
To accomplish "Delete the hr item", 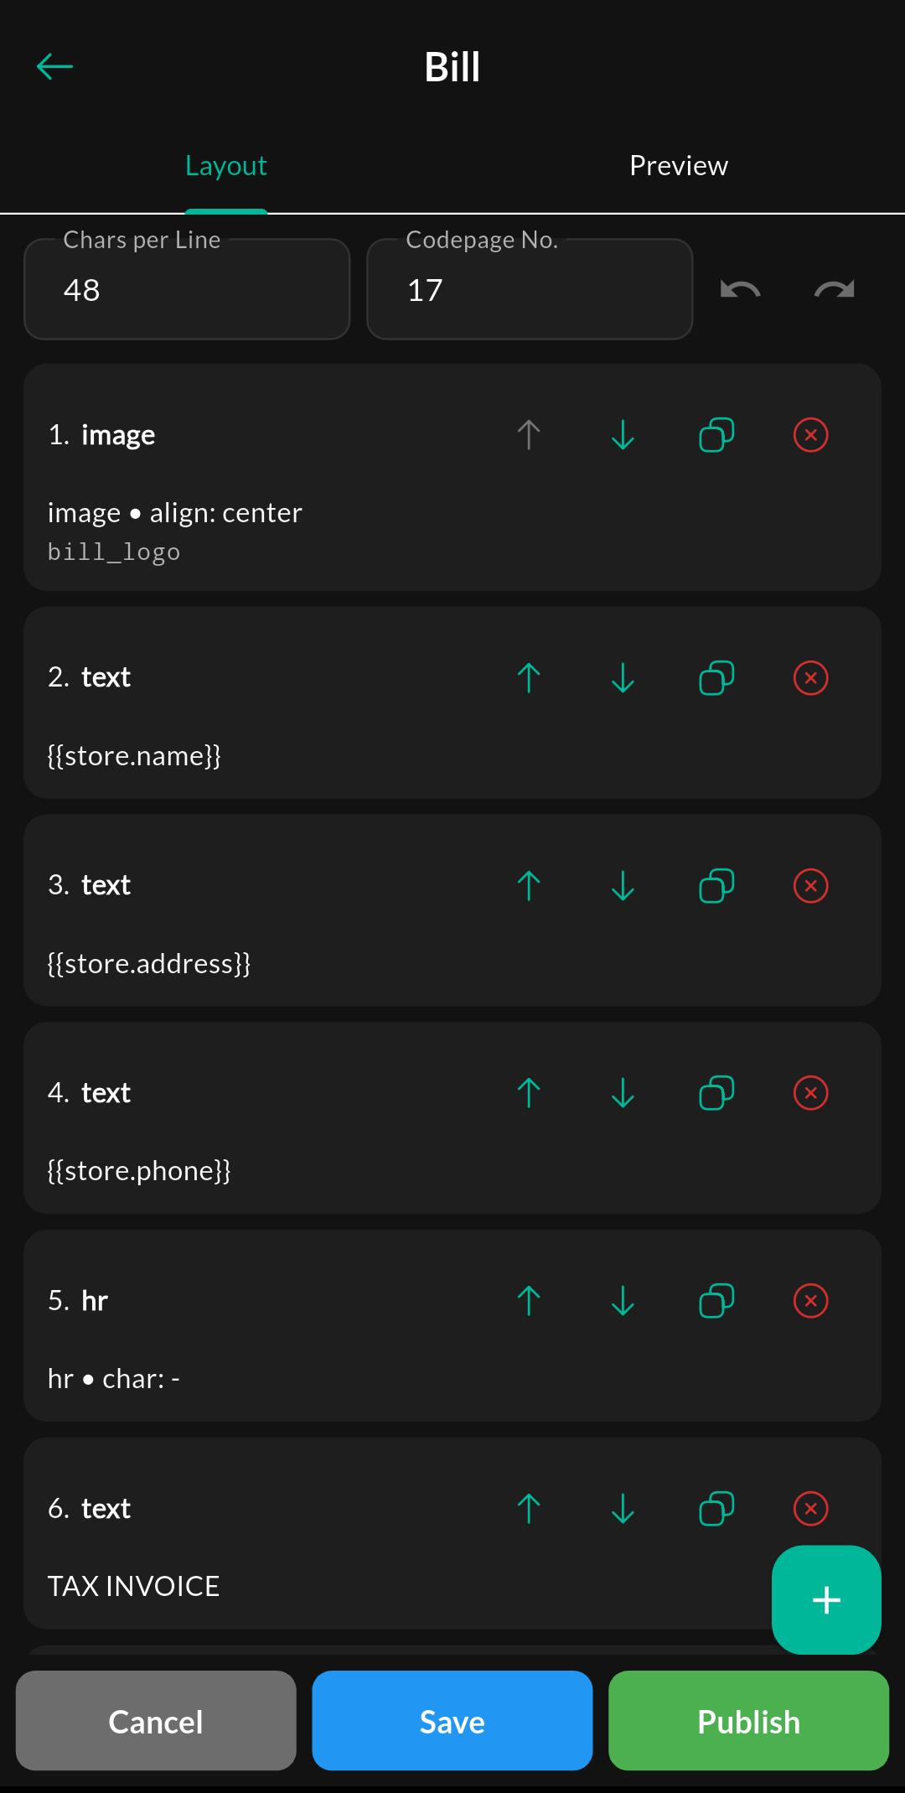I will (810, 1301).
